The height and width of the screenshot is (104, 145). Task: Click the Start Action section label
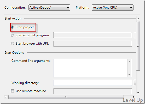point(13,19)
